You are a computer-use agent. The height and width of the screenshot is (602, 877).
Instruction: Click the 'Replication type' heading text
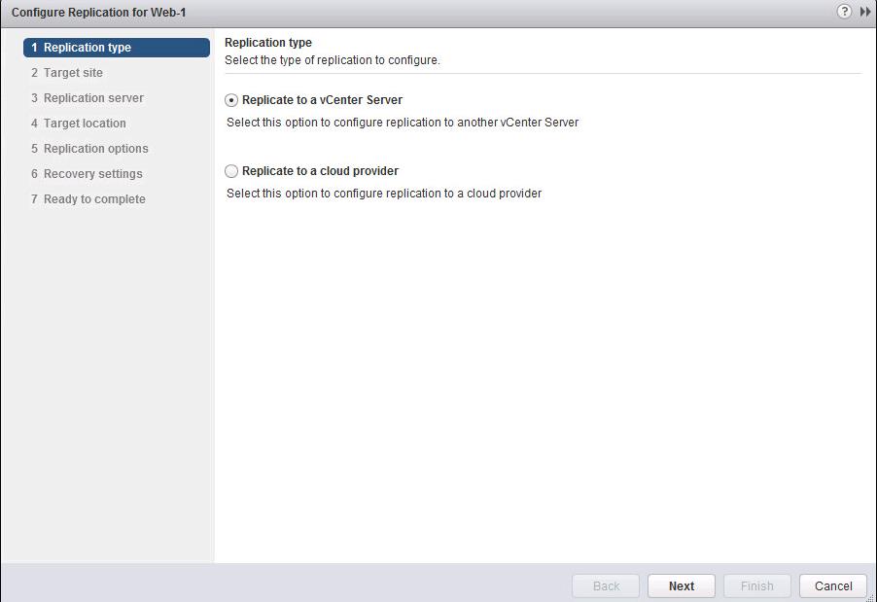268,43
